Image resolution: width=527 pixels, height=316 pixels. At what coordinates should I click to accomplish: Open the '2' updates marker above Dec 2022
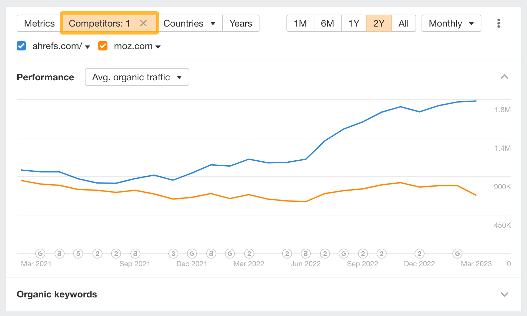pyautogui.click(x=420, y=254)
